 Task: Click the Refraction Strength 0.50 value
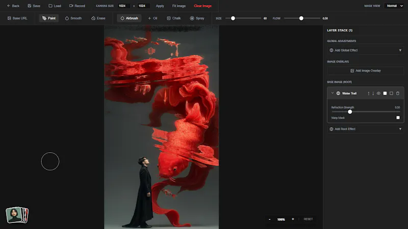(x=397, y=107)
